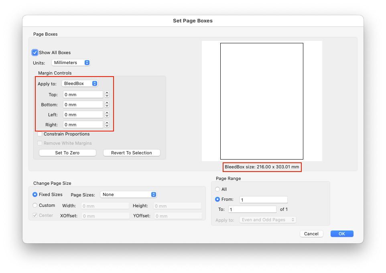The image size is (386, 273).
Task: Select the Fixed Sizes radio button
Action: (x=35, y=194)
